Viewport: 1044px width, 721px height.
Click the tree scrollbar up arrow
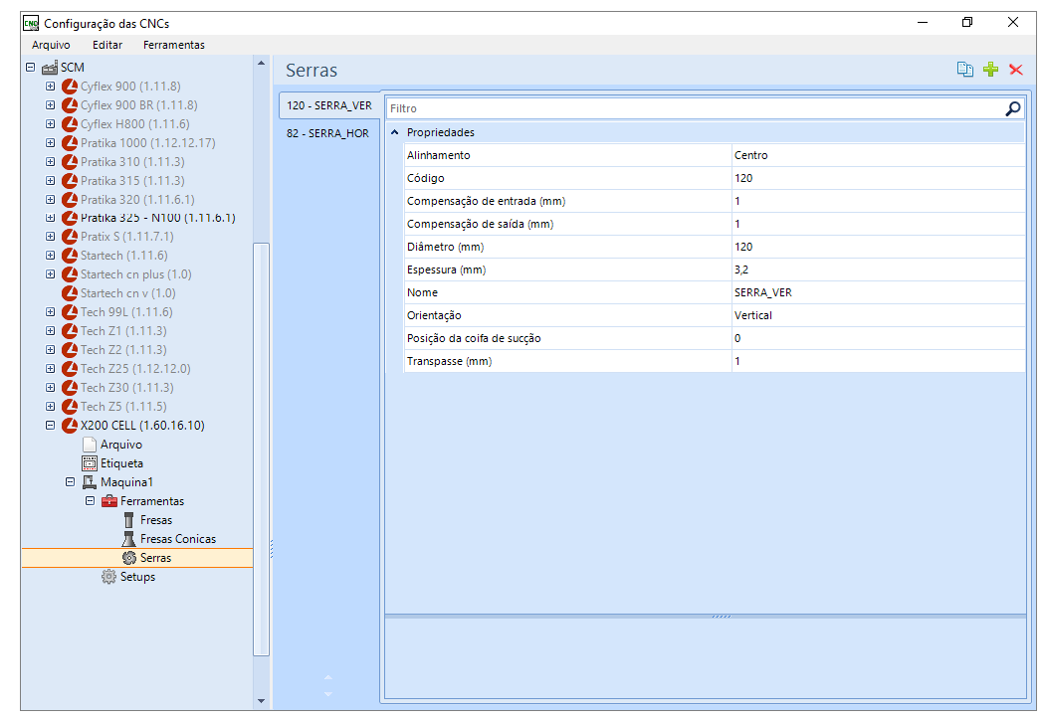[261, 64]
